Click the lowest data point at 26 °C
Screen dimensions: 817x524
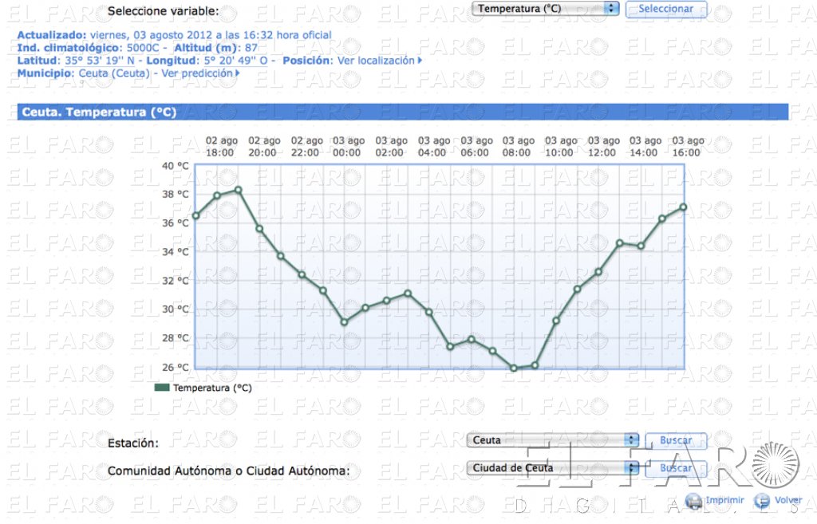coord(514,368)
